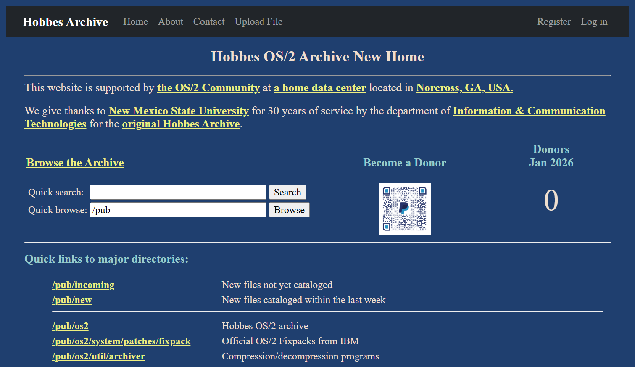This screenshot has width=635, height=367.
Task: Click Register in the navbar
Action: pyautogui.click(x=553, y=22)
